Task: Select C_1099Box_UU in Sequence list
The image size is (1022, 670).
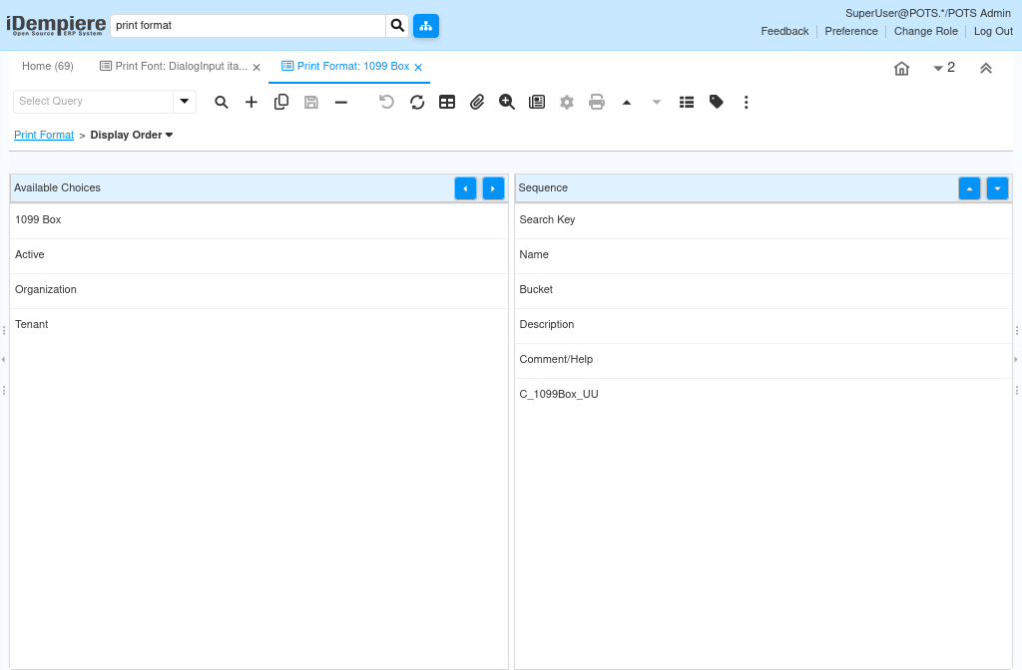Action: click(x=764, y=395)
